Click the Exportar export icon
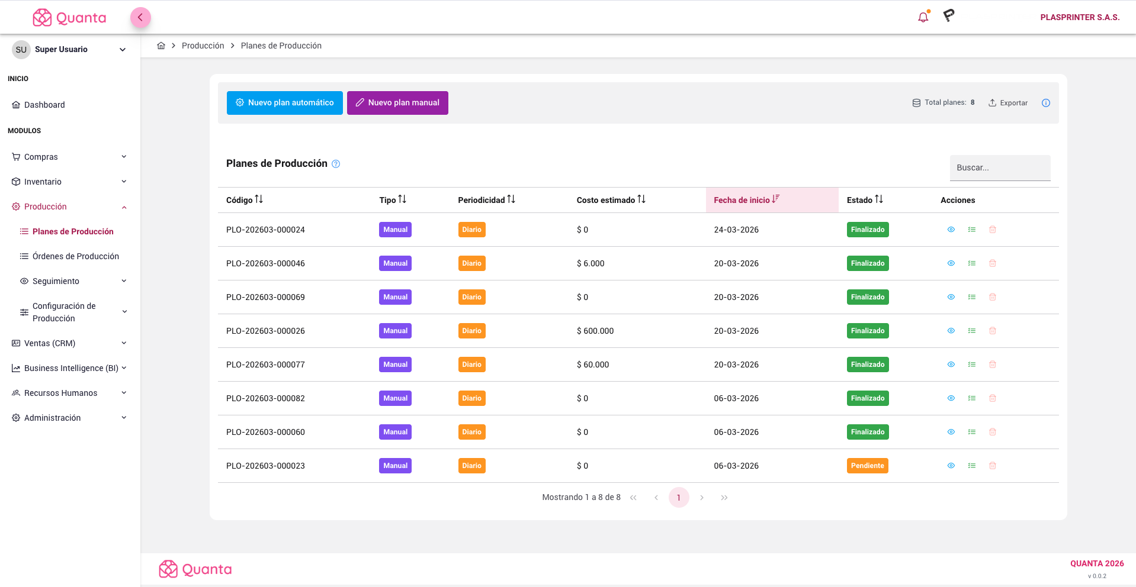Screen dimensions: 1136x587 [992, 102]
